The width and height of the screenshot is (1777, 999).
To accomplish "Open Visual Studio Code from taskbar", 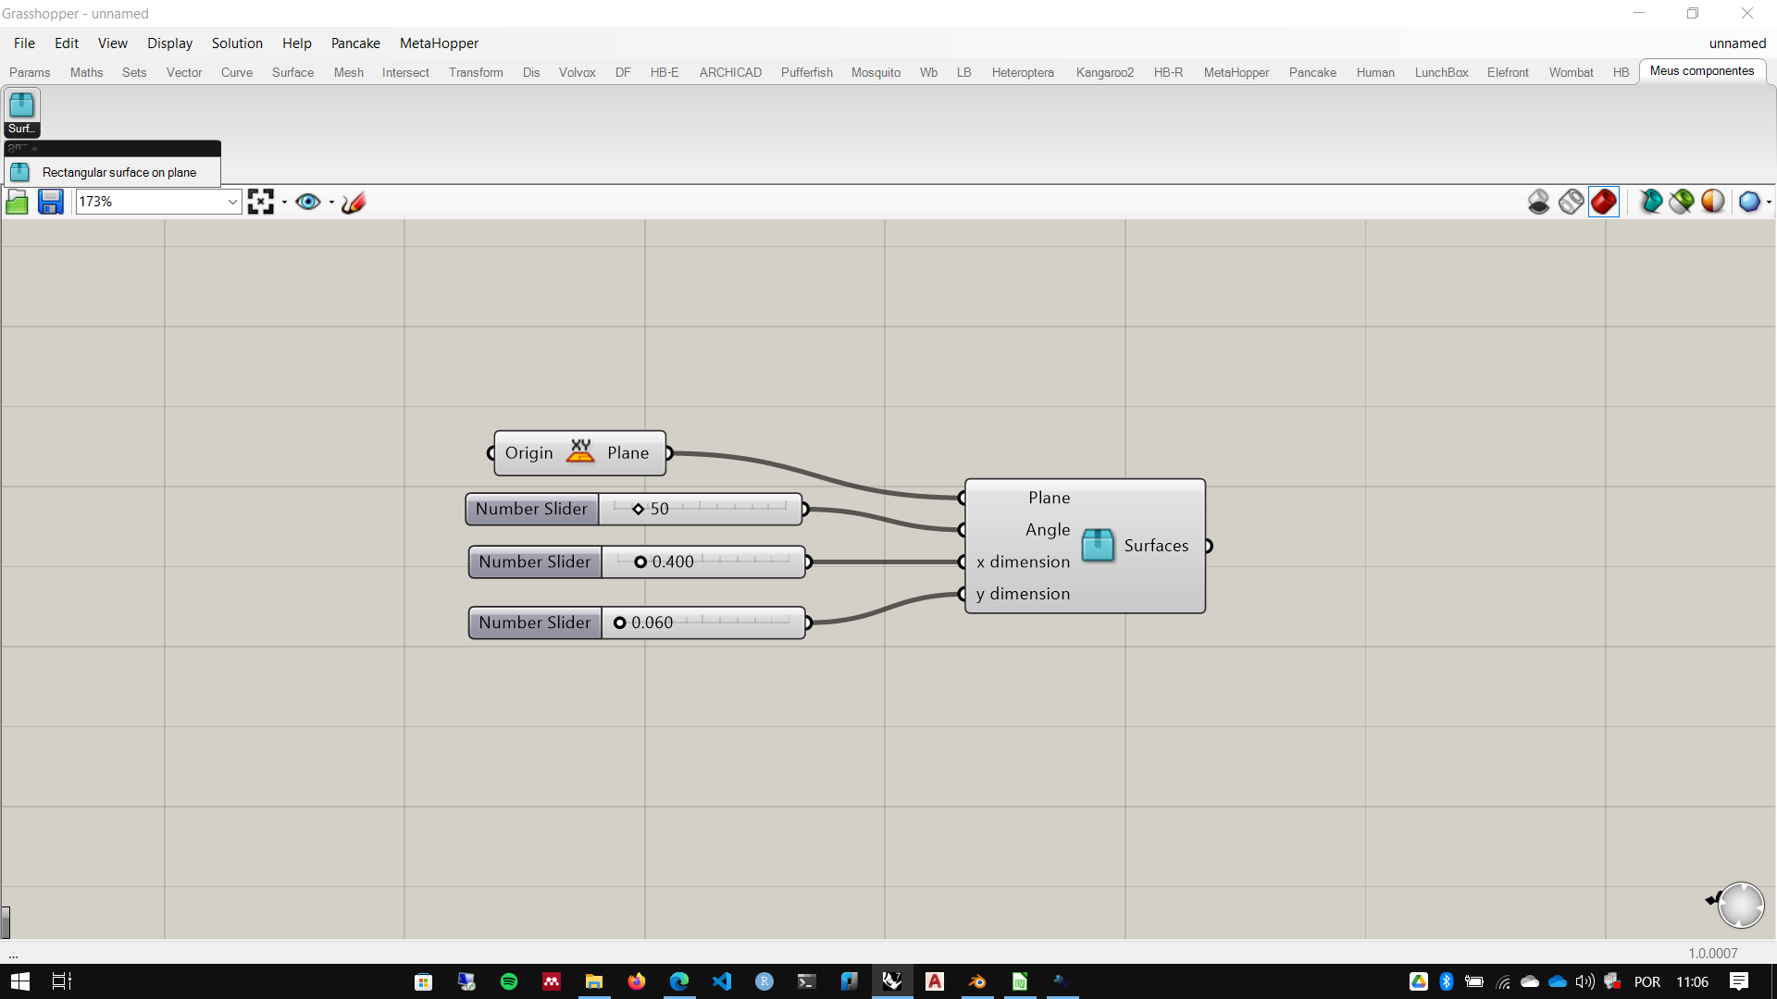I will coord(722,981).
